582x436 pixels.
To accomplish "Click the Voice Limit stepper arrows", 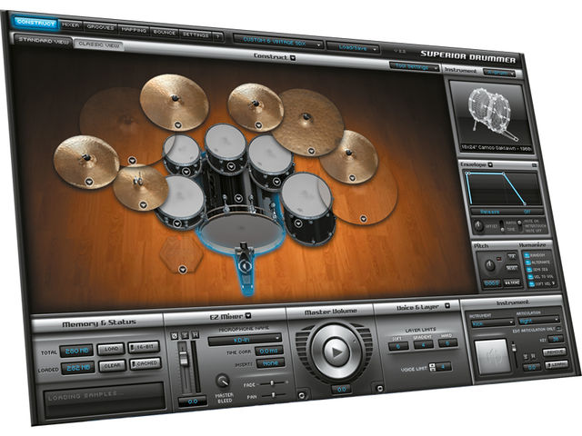I will click(x=432, y=367).
